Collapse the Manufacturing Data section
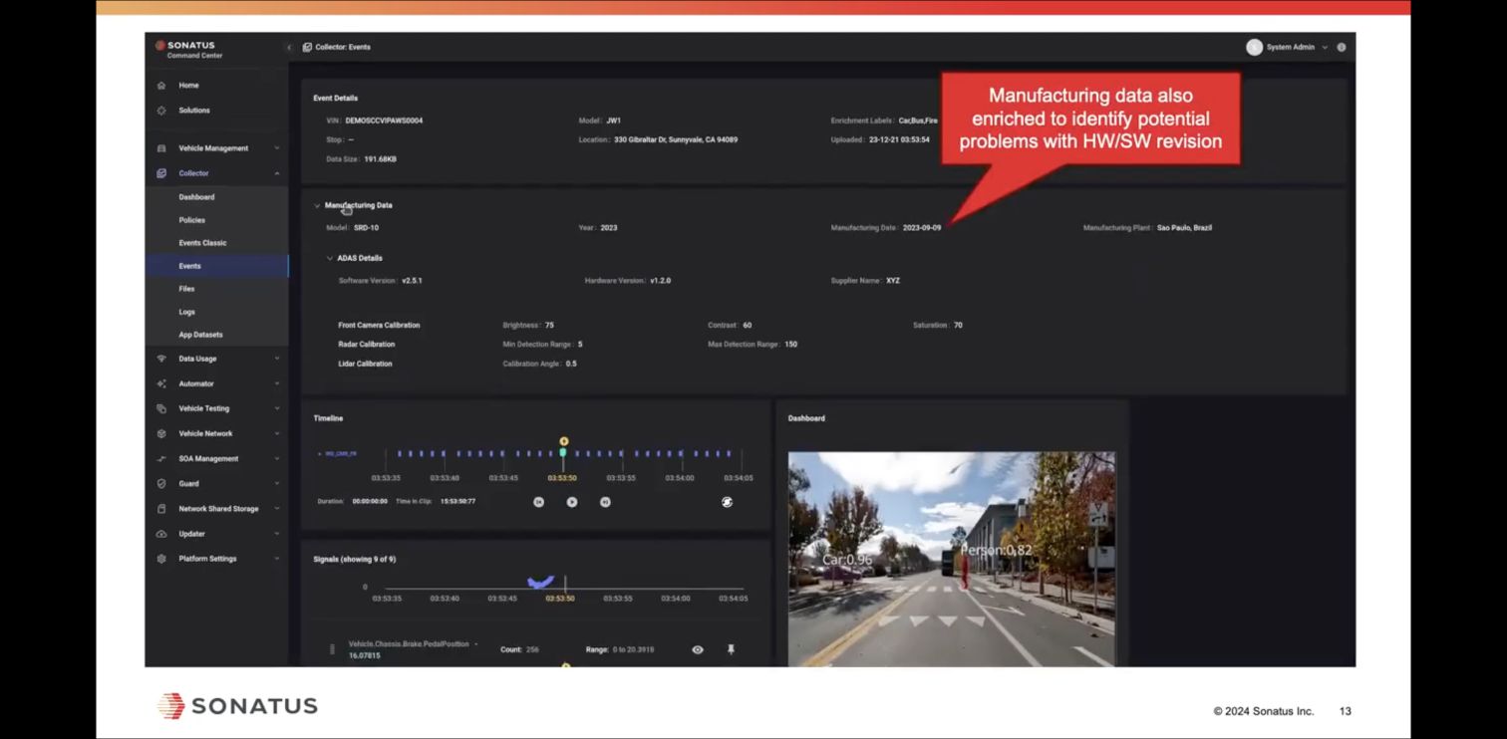 pos(317,205)
